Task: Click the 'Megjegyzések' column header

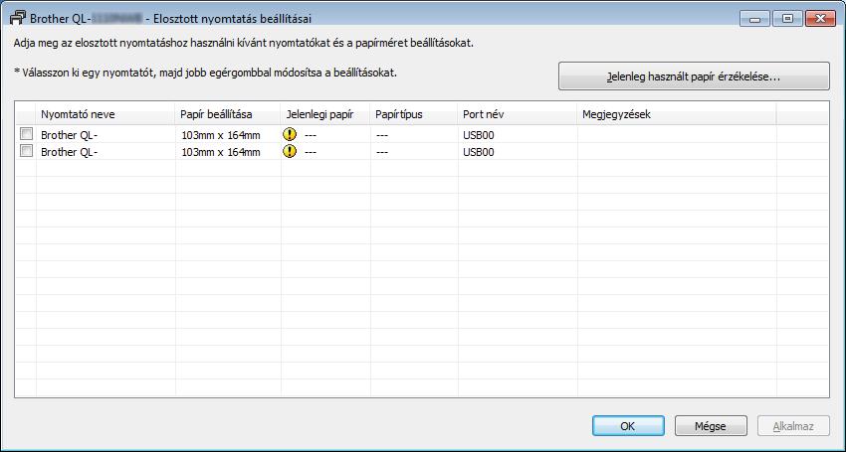Action: 677,114
